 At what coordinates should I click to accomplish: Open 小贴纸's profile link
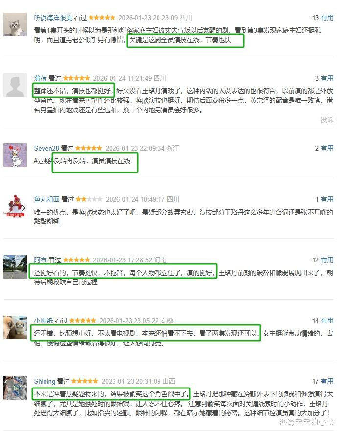[44, 321]
